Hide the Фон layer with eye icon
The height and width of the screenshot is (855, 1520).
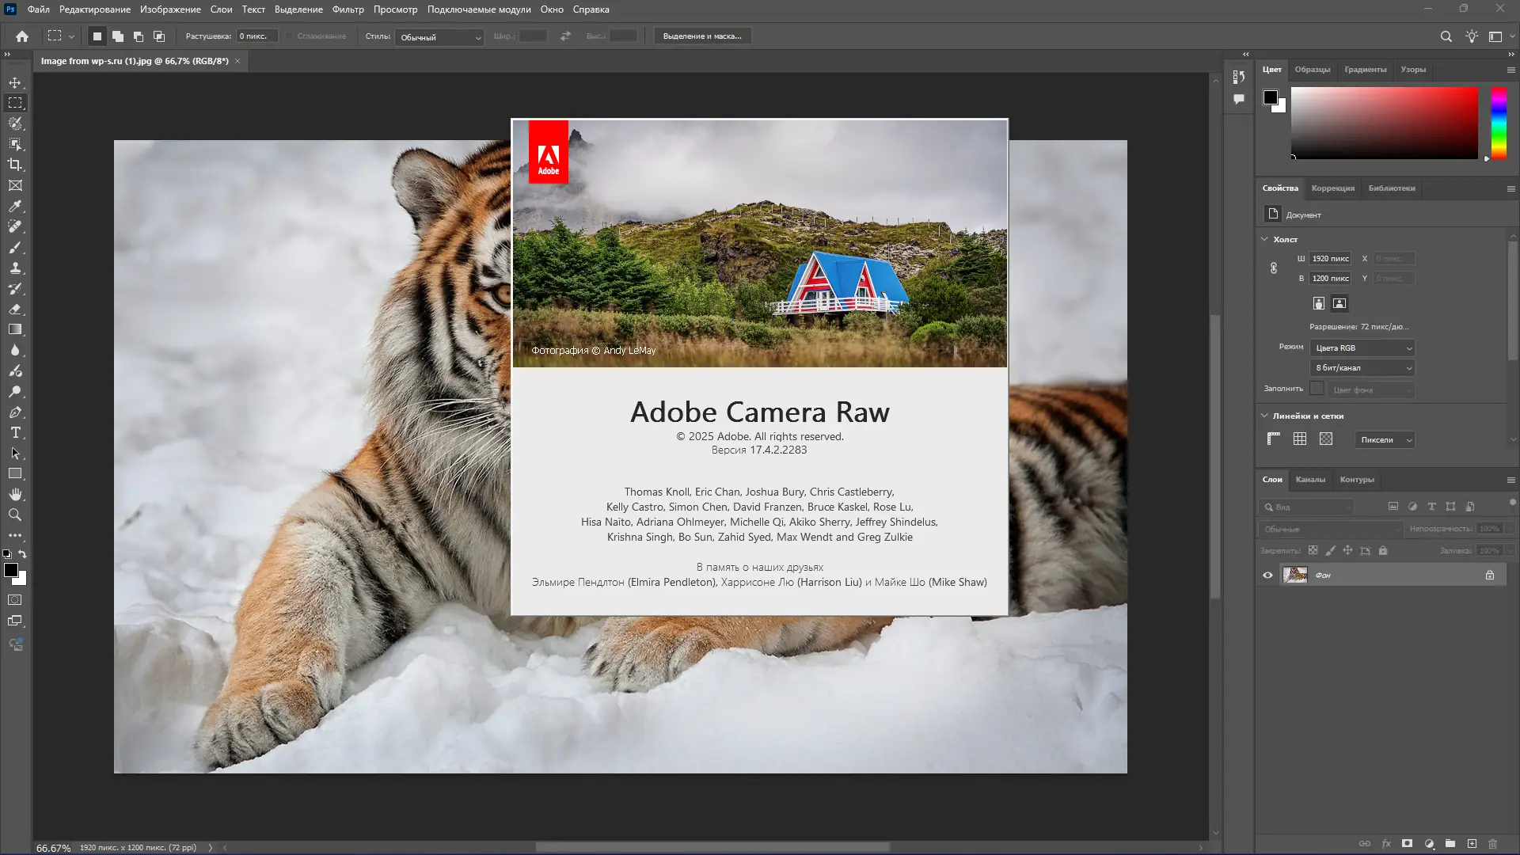pos(1267,576)
